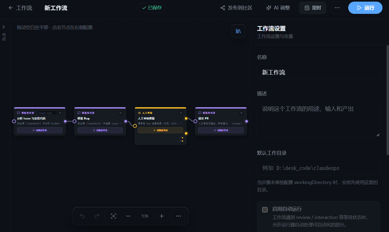Open settings icon on 修复 Bug node
389x232 pixels.
click(121, 113)
